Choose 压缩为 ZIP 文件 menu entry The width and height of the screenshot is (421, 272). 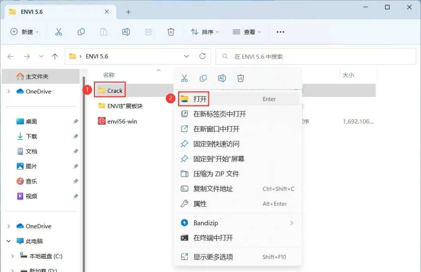[237, 174]
